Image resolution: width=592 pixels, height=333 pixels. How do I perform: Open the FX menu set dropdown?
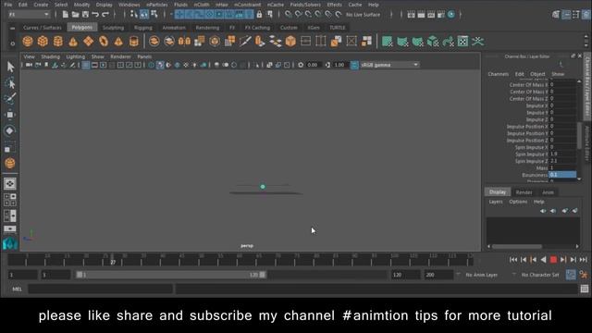point(29,15)
